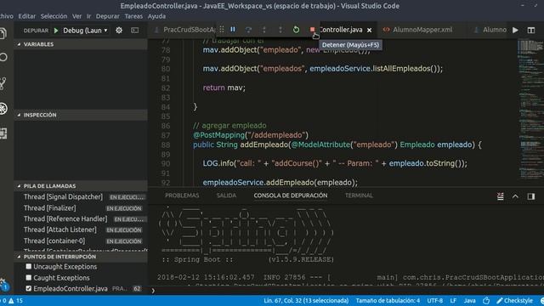Pause the debug session

233,30
